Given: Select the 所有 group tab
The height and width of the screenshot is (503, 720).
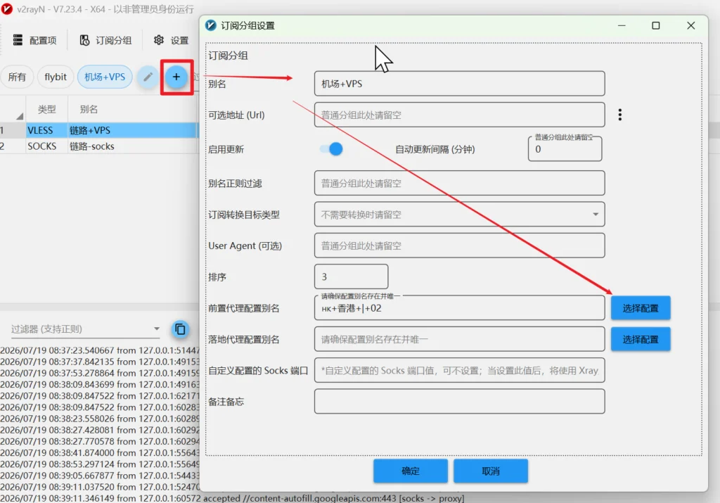Looking at the screenshot, I should point(17,77).
